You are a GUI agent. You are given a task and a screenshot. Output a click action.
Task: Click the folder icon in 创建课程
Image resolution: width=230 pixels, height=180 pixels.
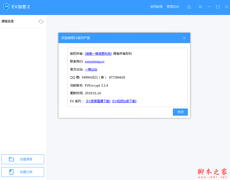coord(11,159)
